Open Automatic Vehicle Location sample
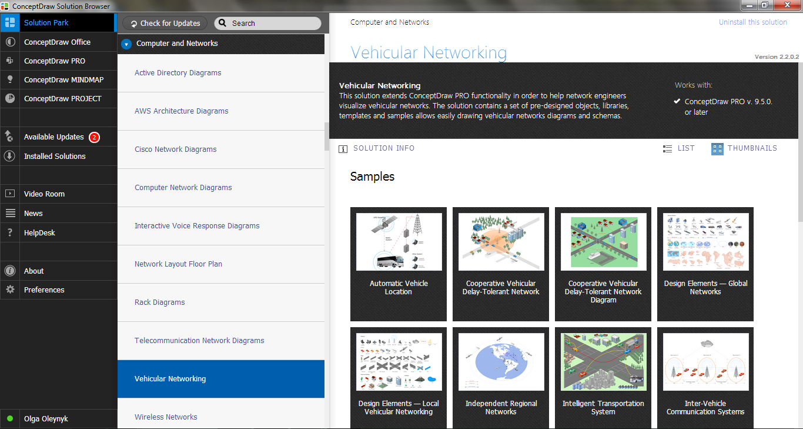803x429 pixels. [399, 264]
